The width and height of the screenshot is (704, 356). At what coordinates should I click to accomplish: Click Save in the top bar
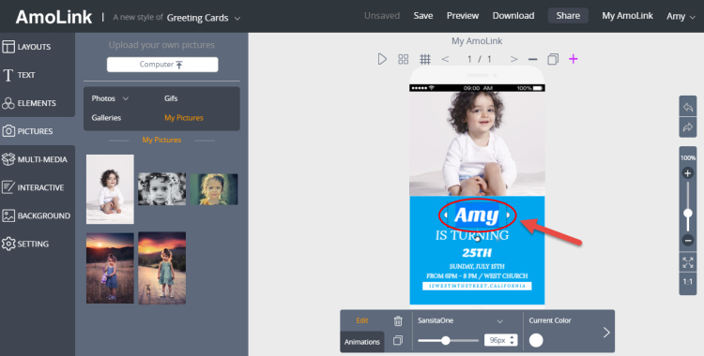pos(423,16)
